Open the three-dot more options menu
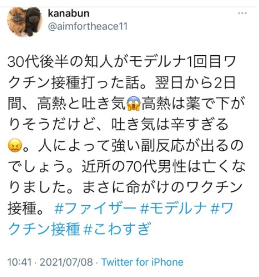This screenshot has width=259, height=277. [x=242, y=13]
